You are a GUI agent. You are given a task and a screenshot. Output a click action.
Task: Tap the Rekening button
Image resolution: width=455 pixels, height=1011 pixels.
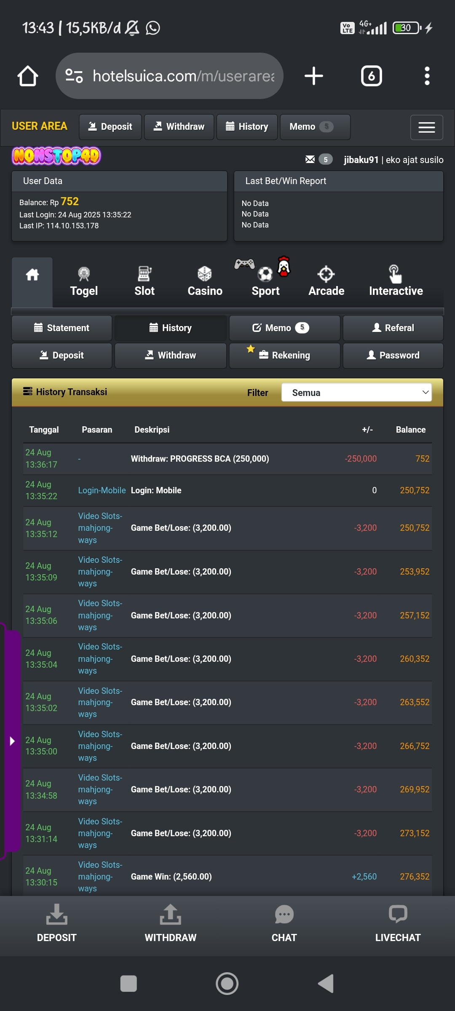284,355
